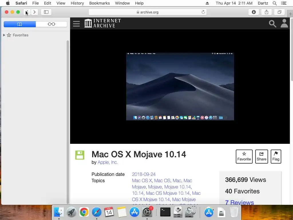Viewport: 293px width, 220px height.
Task: Open the disk image stack in Dock
Action: point(221,212)
